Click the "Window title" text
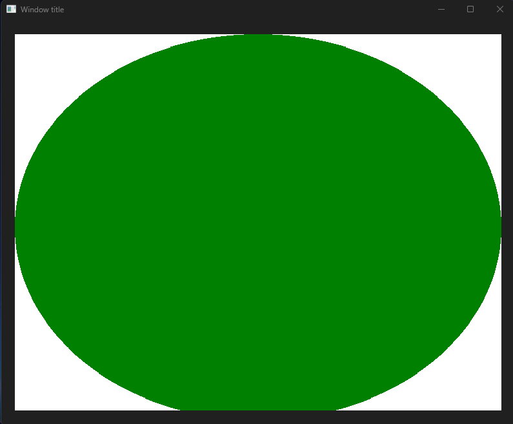 click(42, 10)
